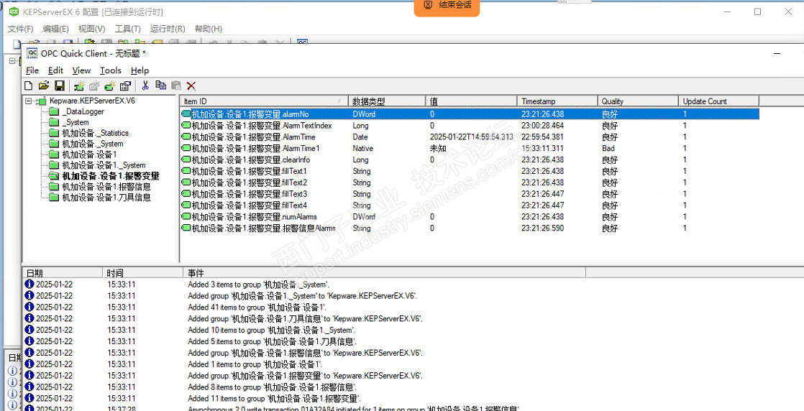Click the New document icon in Quick Client toolbar

[29, 86]
